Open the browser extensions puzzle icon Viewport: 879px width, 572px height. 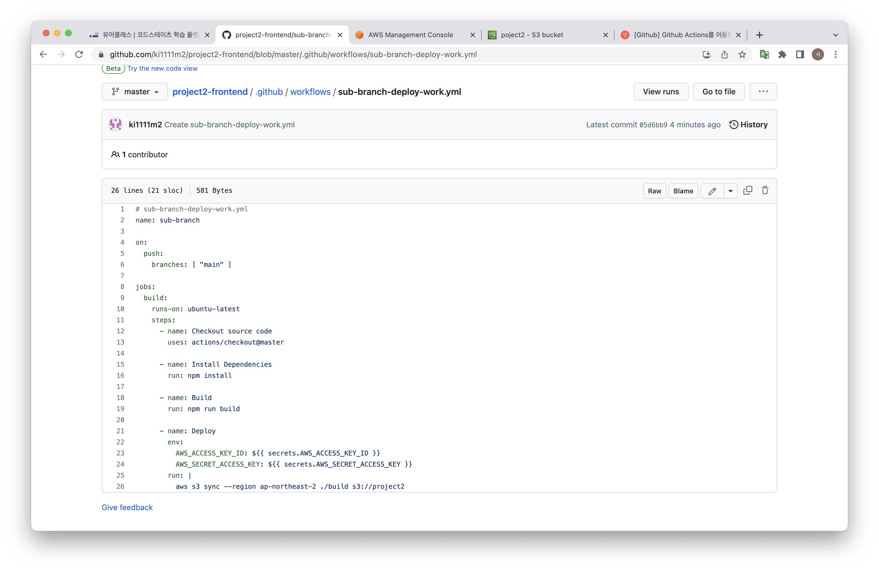(782, 55)
